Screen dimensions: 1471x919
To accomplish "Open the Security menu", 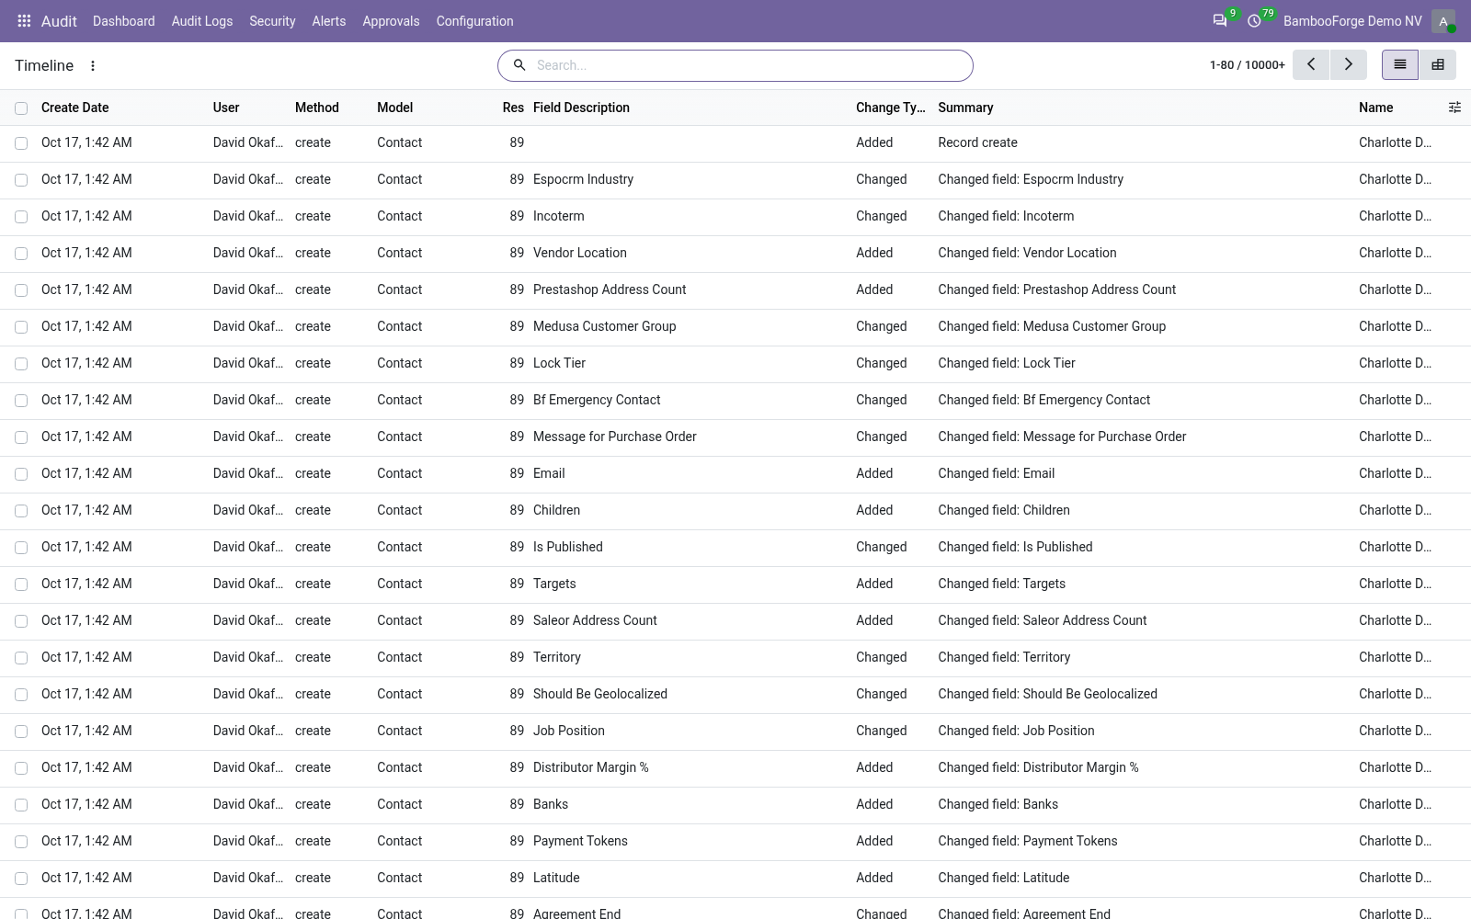I will (x=272, y=21).
